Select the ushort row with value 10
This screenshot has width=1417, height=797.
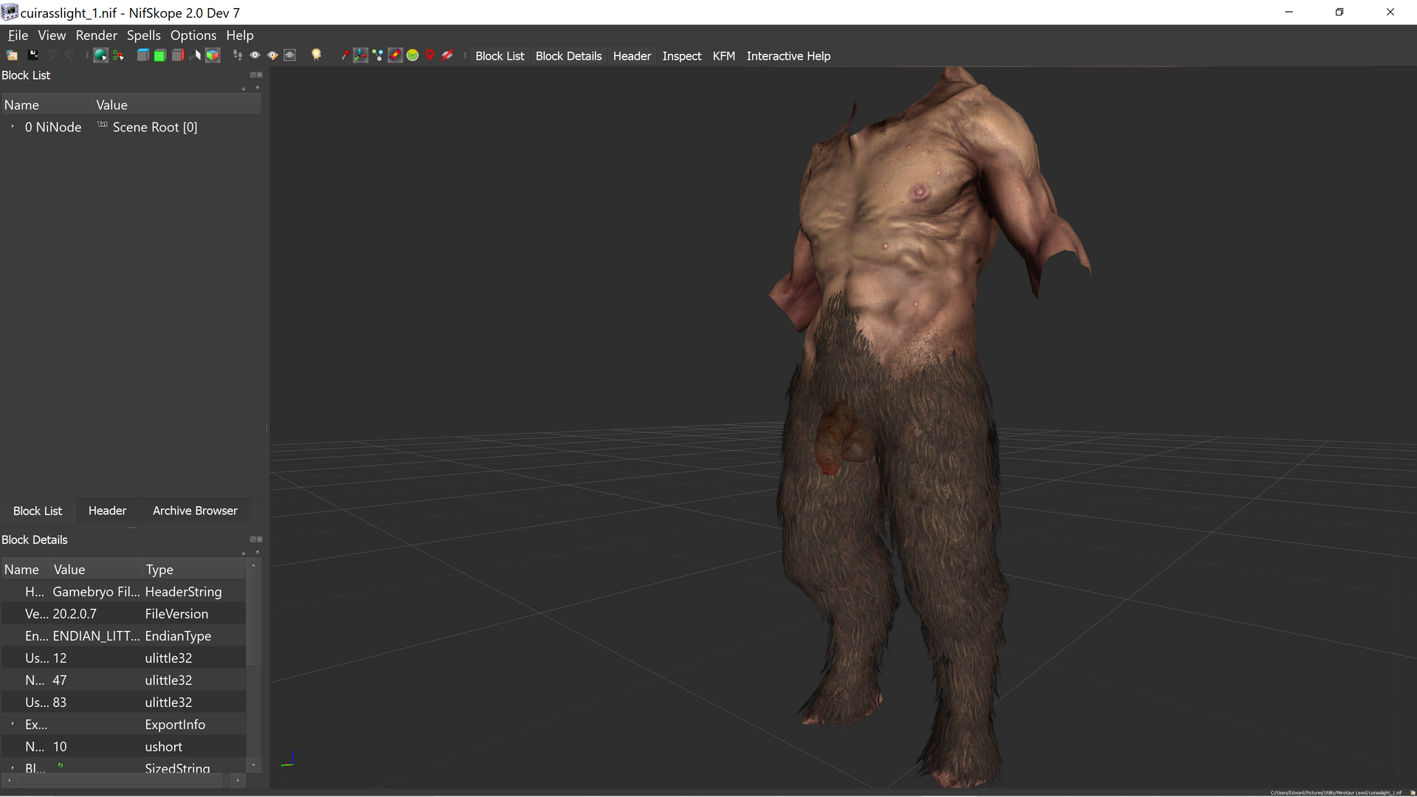click(x=123, y=747)
